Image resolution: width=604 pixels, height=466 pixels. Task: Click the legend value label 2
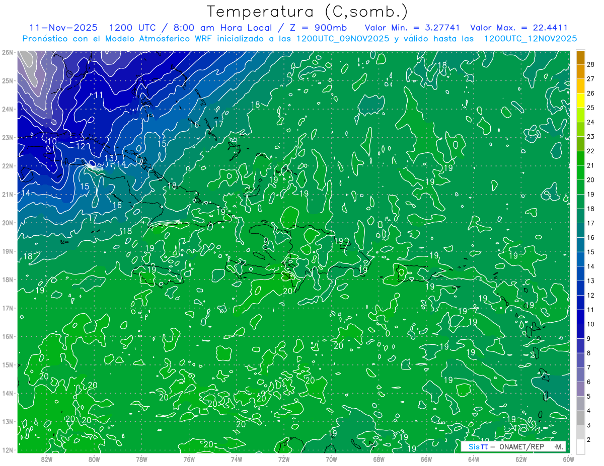589,439
